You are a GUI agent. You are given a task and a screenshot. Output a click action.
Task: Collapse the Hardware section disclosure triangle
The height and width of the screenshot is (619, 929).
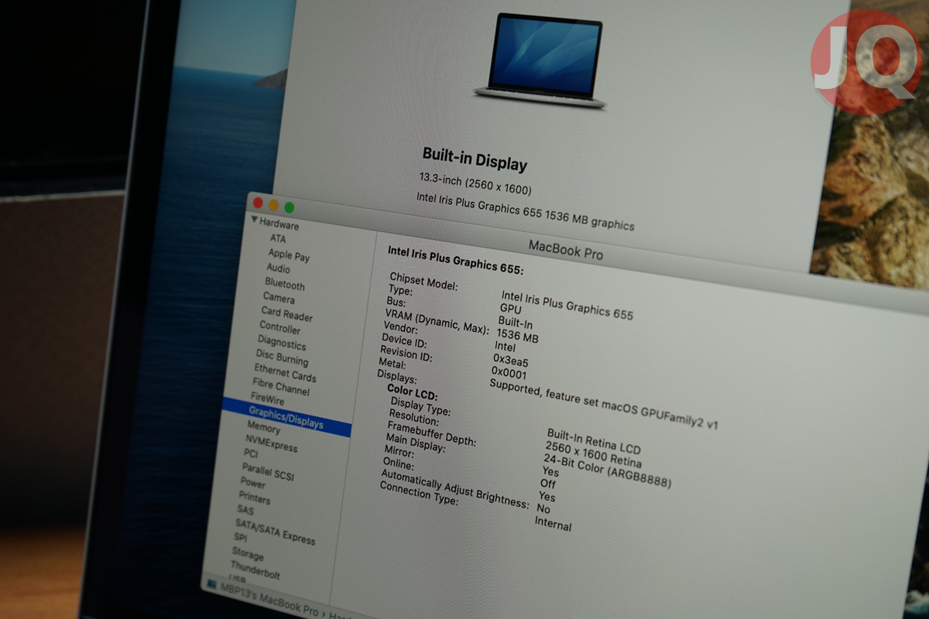tap(255, 221)
